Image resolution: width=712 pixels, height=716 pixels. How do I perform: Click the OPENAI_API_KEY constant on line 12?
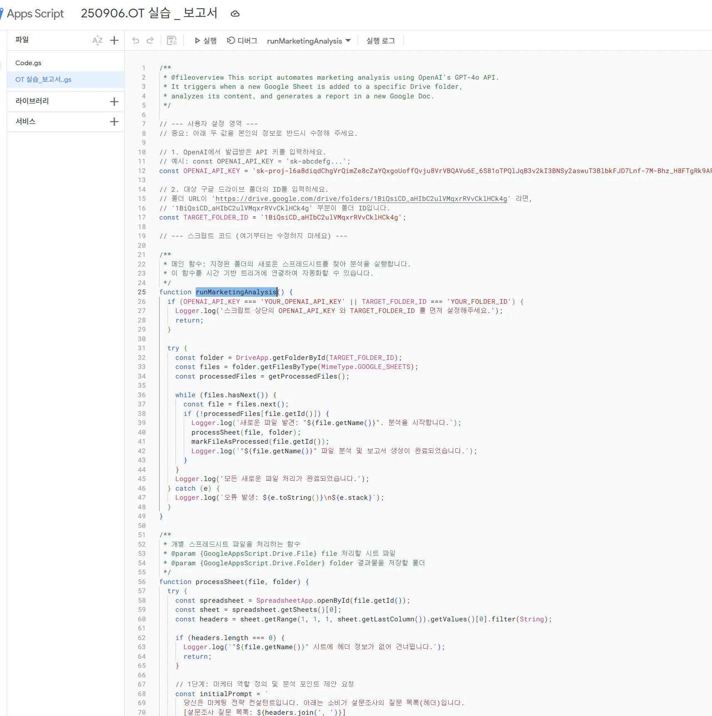click(211, 171)
